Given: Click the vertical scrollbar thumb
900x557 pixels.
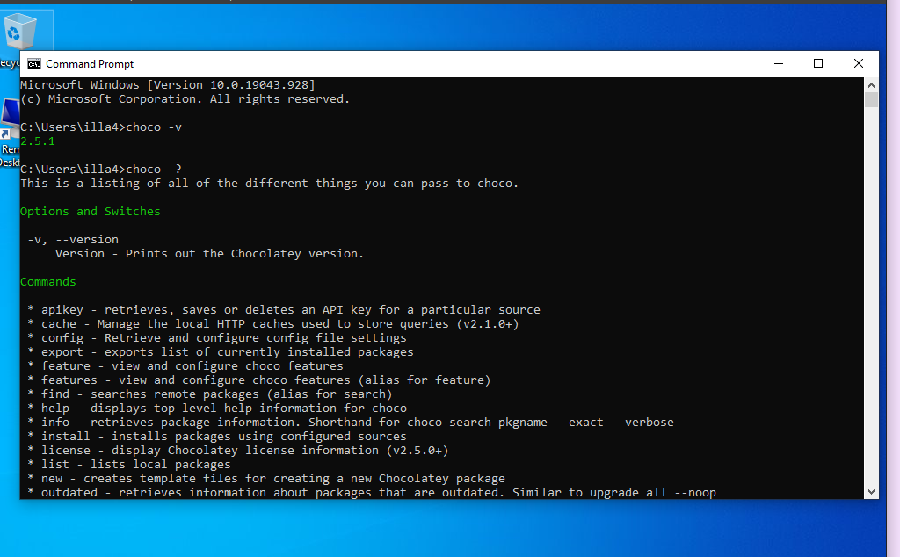Looking at the screenshot, I should pos(871,100).
